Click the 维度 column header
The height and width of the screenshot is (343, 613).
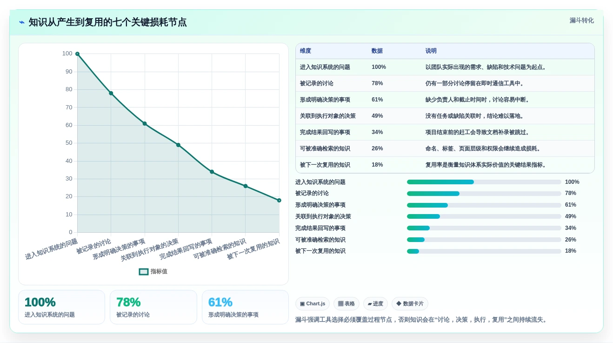pos(306,51)
